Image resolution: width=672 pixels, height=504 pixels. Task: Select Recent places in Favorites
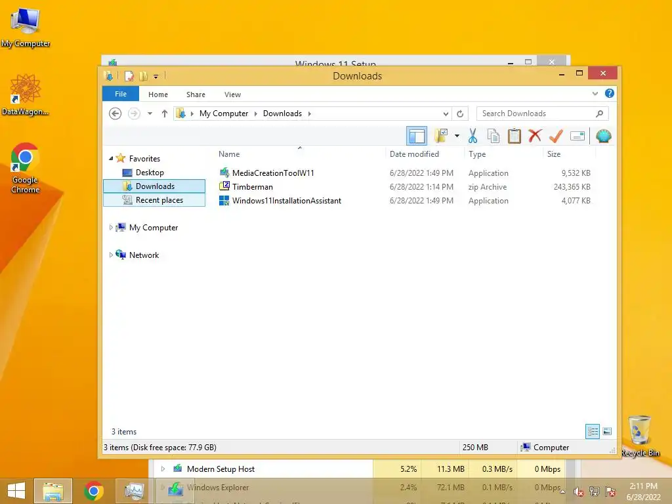[154, 200]
